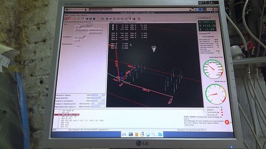Select the Probe Screen tab

click(x=131, y=22)
